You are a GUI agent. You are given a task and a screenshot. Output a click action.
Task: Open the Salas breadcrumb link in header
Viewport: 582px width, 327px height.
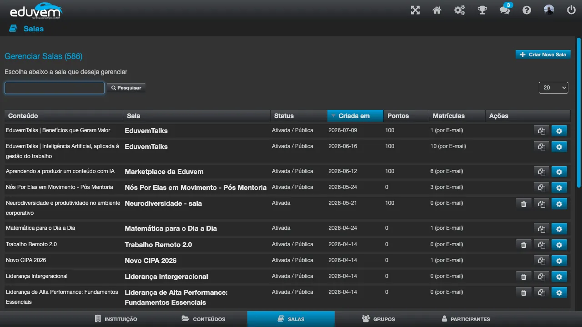pyautogui.click(x=34, y=29)
